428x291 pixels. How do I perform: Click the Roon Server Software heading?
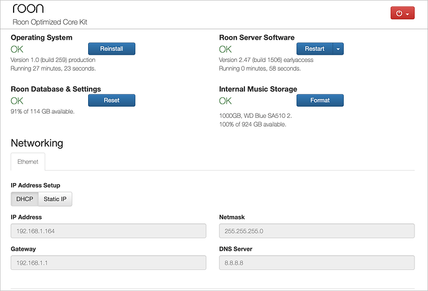click(x=257, y=37)
